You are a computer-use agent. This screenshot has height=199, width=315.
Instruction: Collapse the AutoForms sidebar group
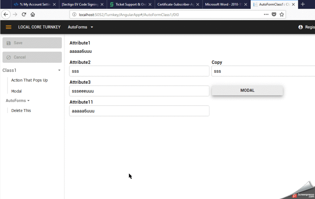pyautogui.click(x=17, y=101)
